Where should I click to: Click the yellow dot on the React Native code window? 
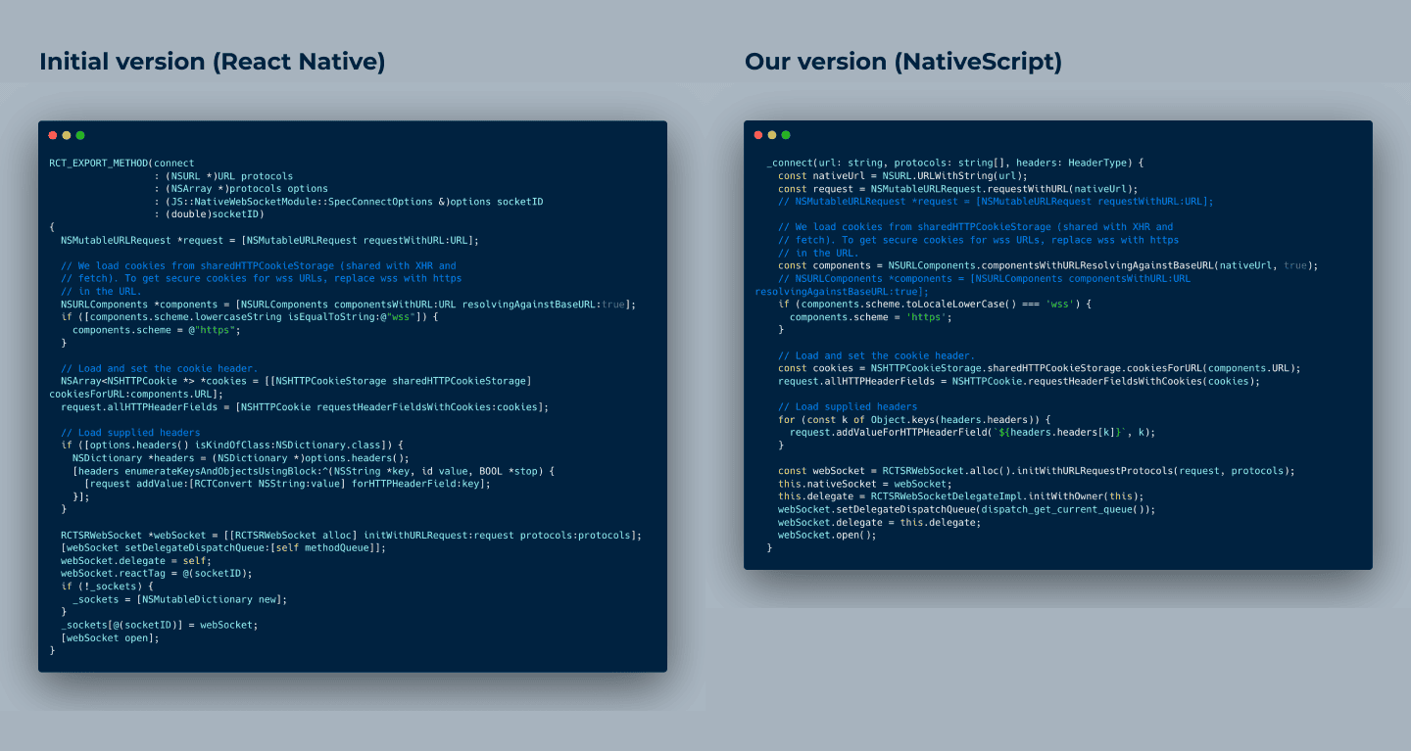67,135
